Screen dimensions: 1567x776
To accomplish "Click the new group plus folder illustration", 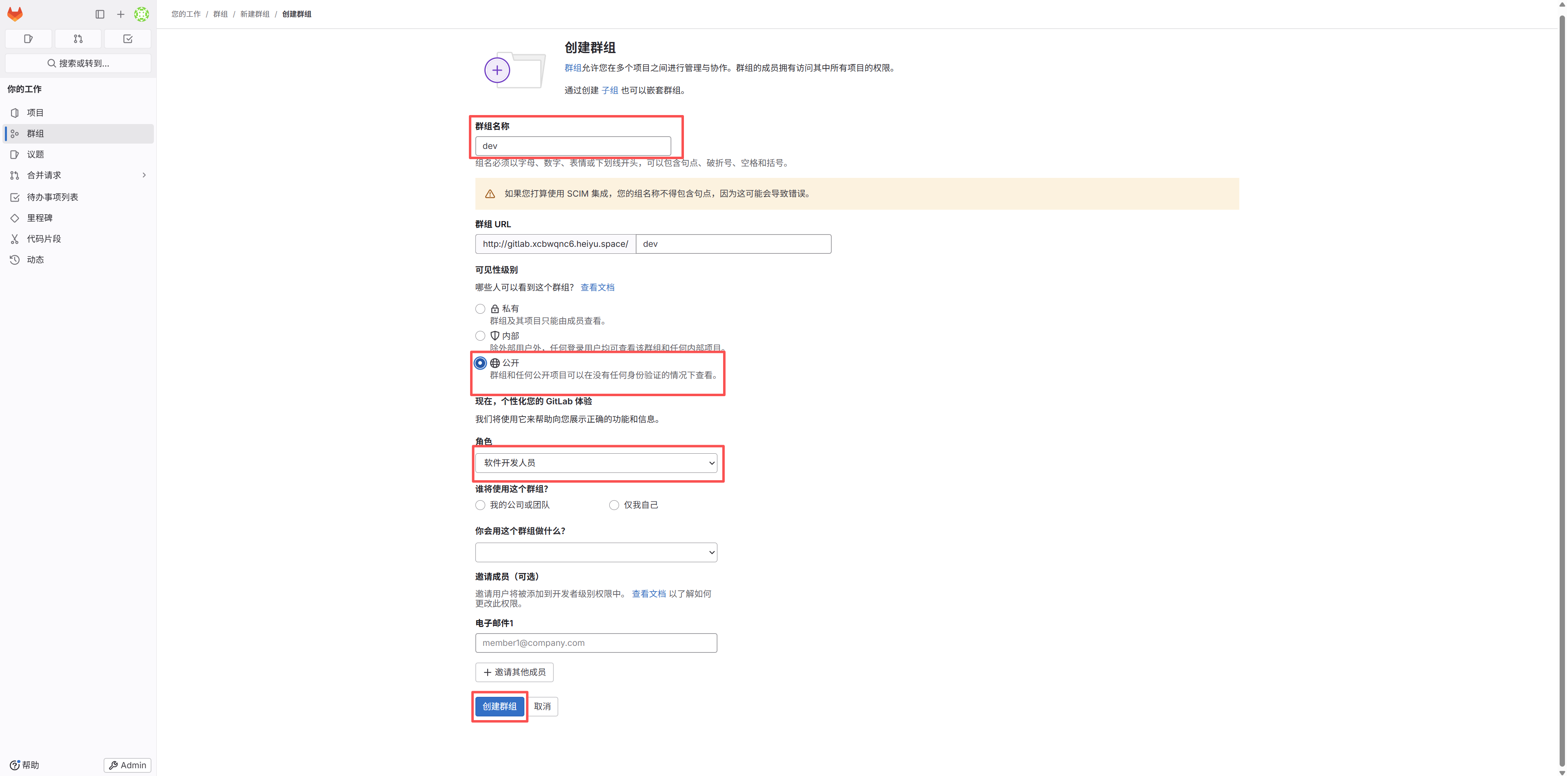I will click(x=515, y=70).
